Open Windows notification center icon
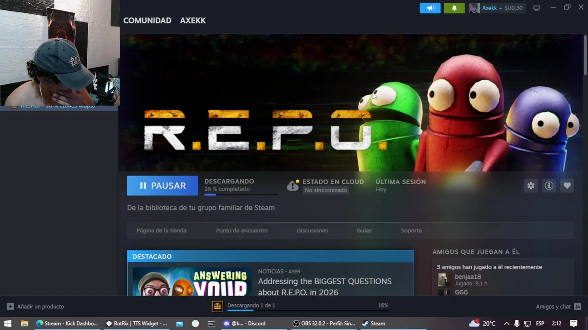The width and height of the screenshot is (588, 330). point(574,324)
